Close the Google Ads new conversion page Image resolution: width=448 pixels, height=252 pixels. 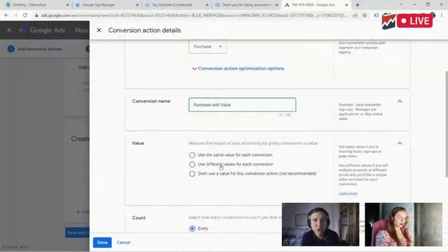click(x=9, y=30)
